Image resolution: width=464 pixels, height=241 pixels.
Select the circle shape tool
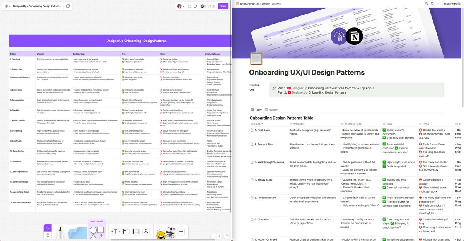pyautogui.click(x=93, y=231)
